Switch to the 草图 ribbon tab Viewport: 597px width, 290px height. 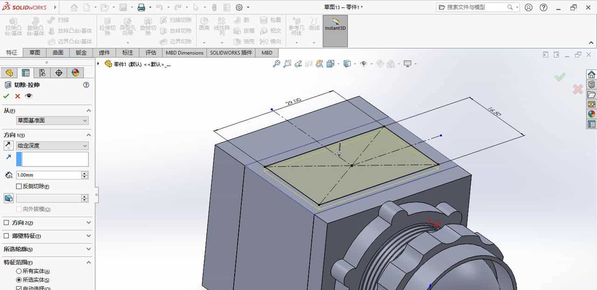pyautogui.click(x=35, y=53)
